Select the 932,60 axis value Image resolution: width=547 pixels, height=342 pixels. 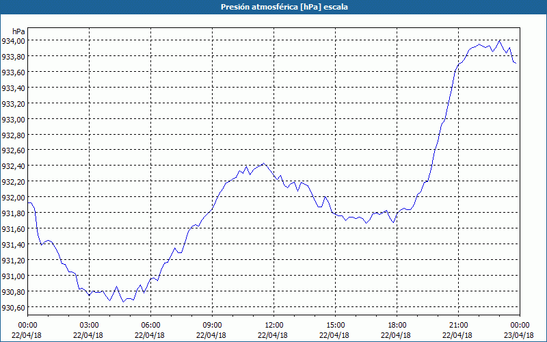[13, 150]
